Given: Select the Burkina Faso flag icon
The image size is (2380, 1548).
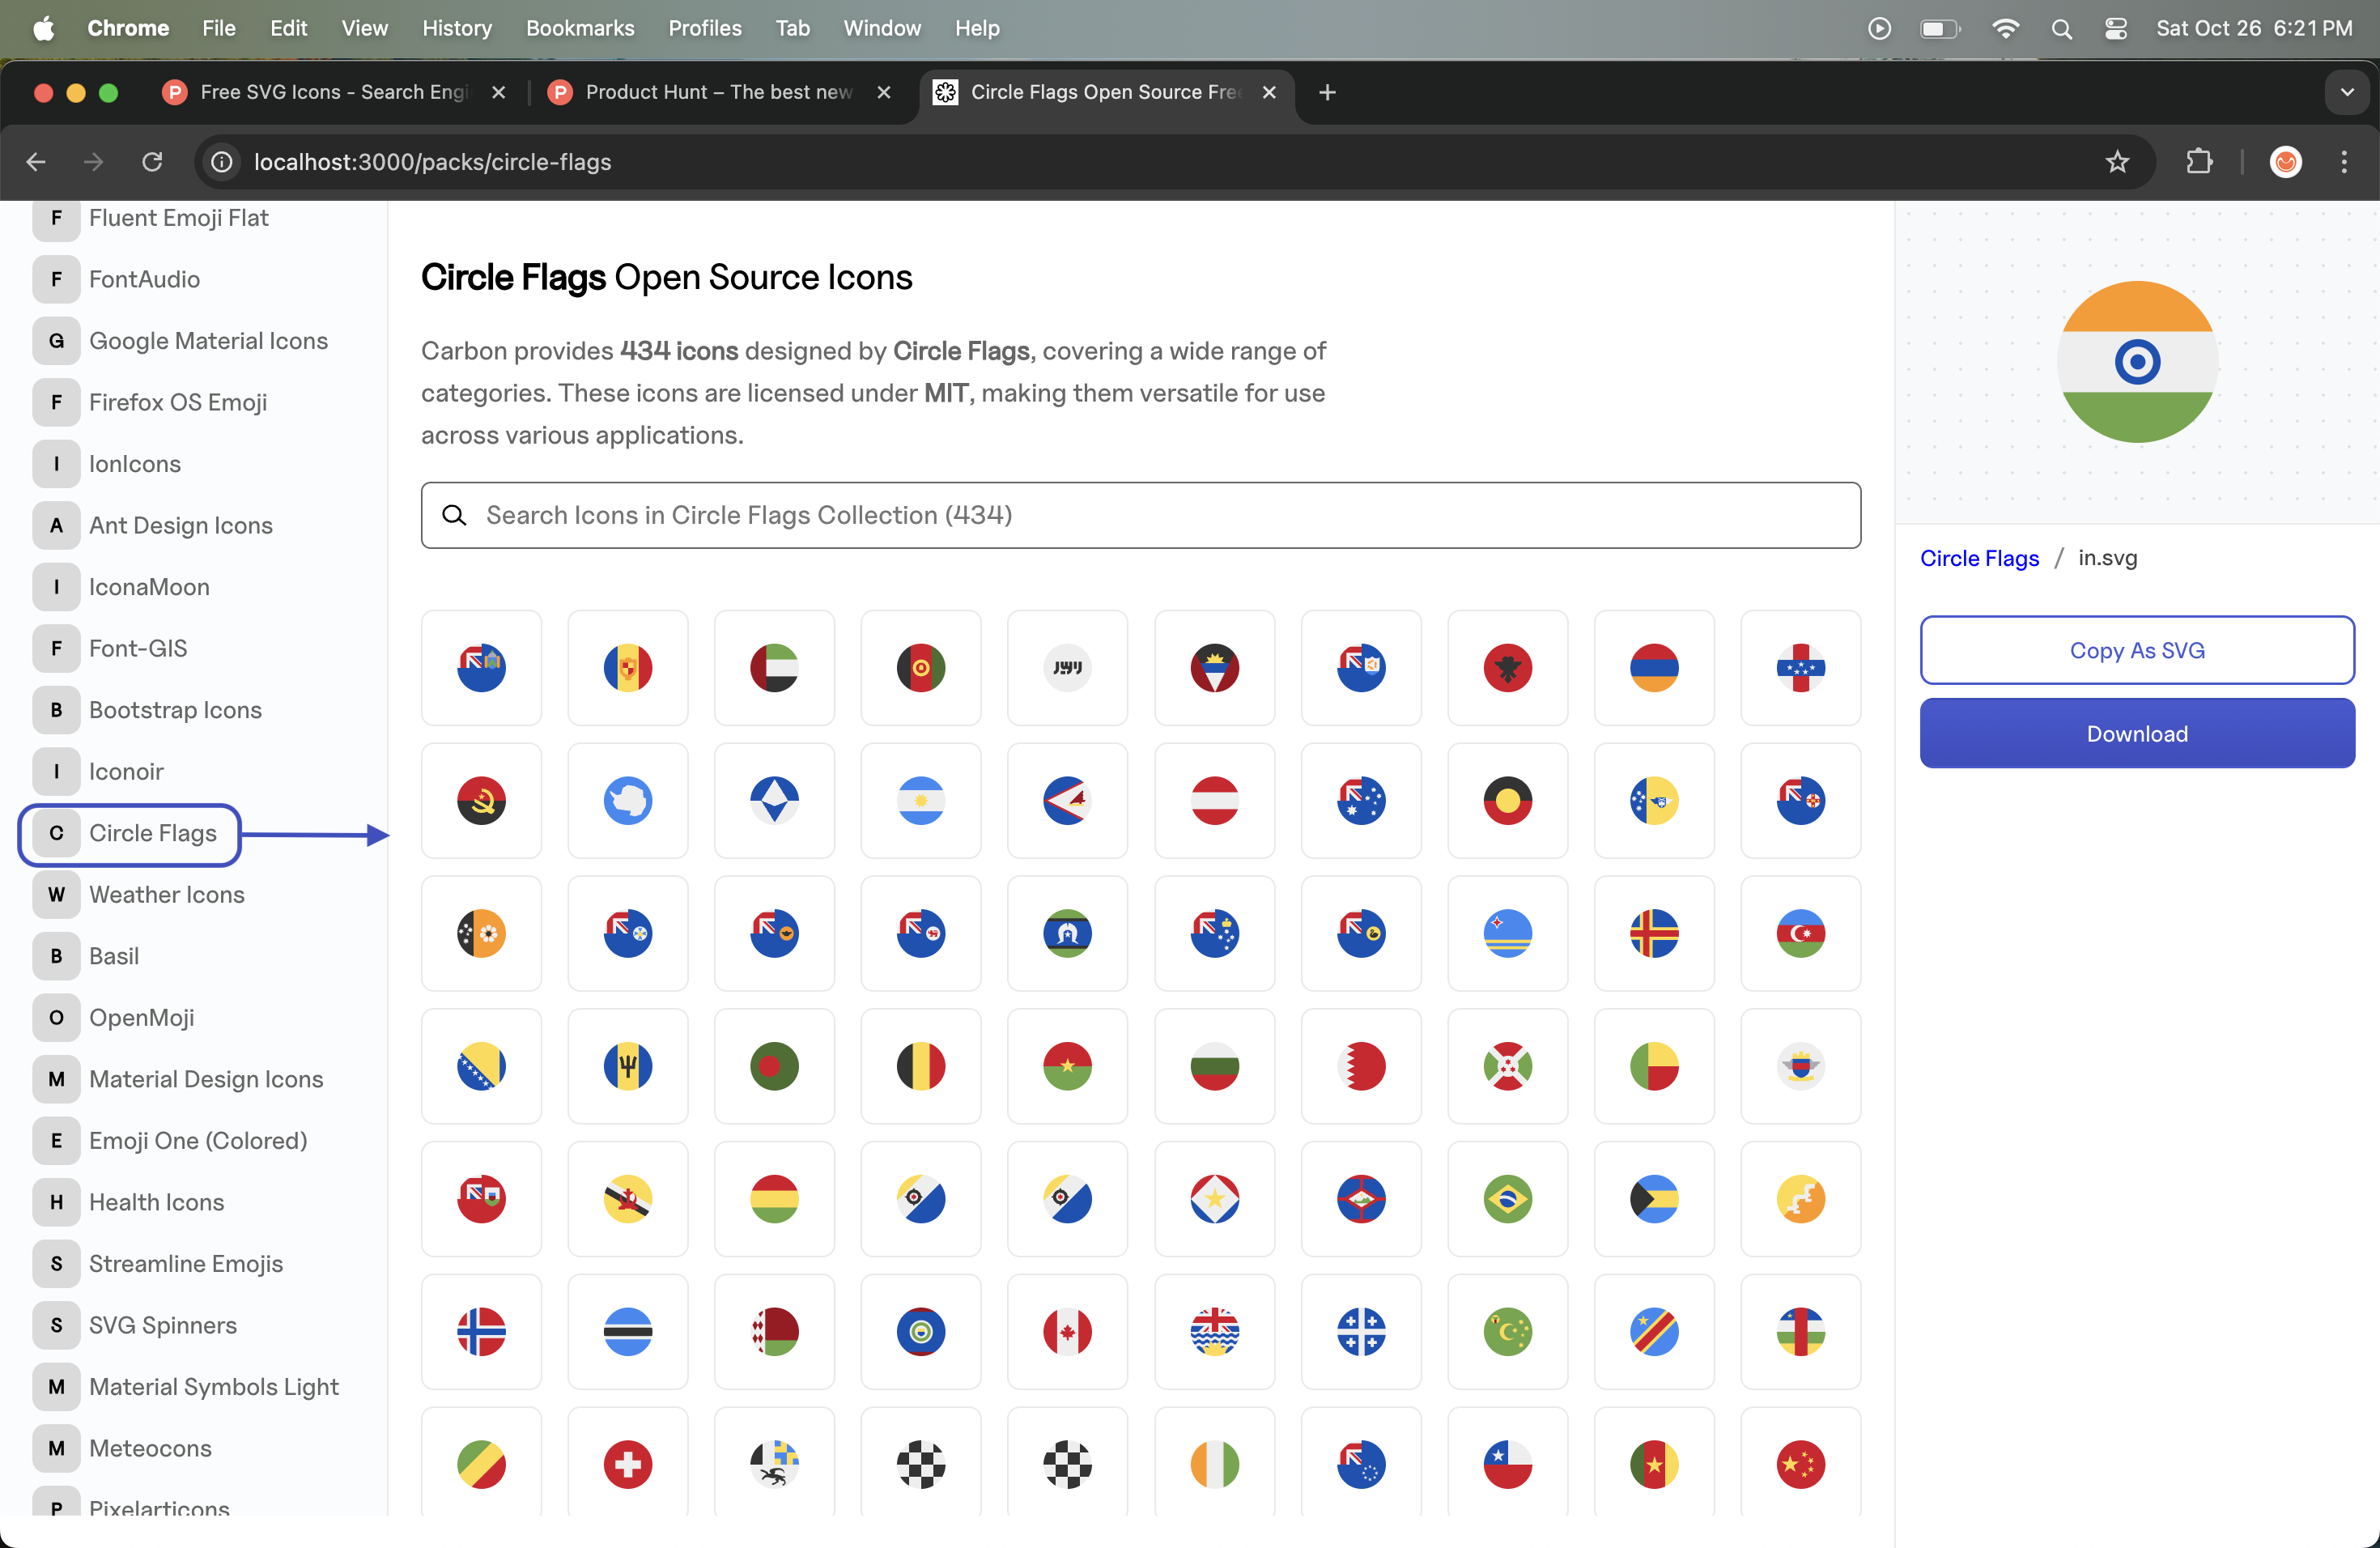Looking at the screenshot, I should tap(1067, 1066).
